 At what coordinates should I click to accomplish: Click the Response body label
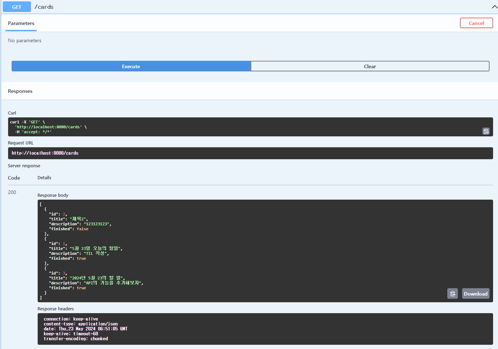pyautogui.click(x=53, y=195)
